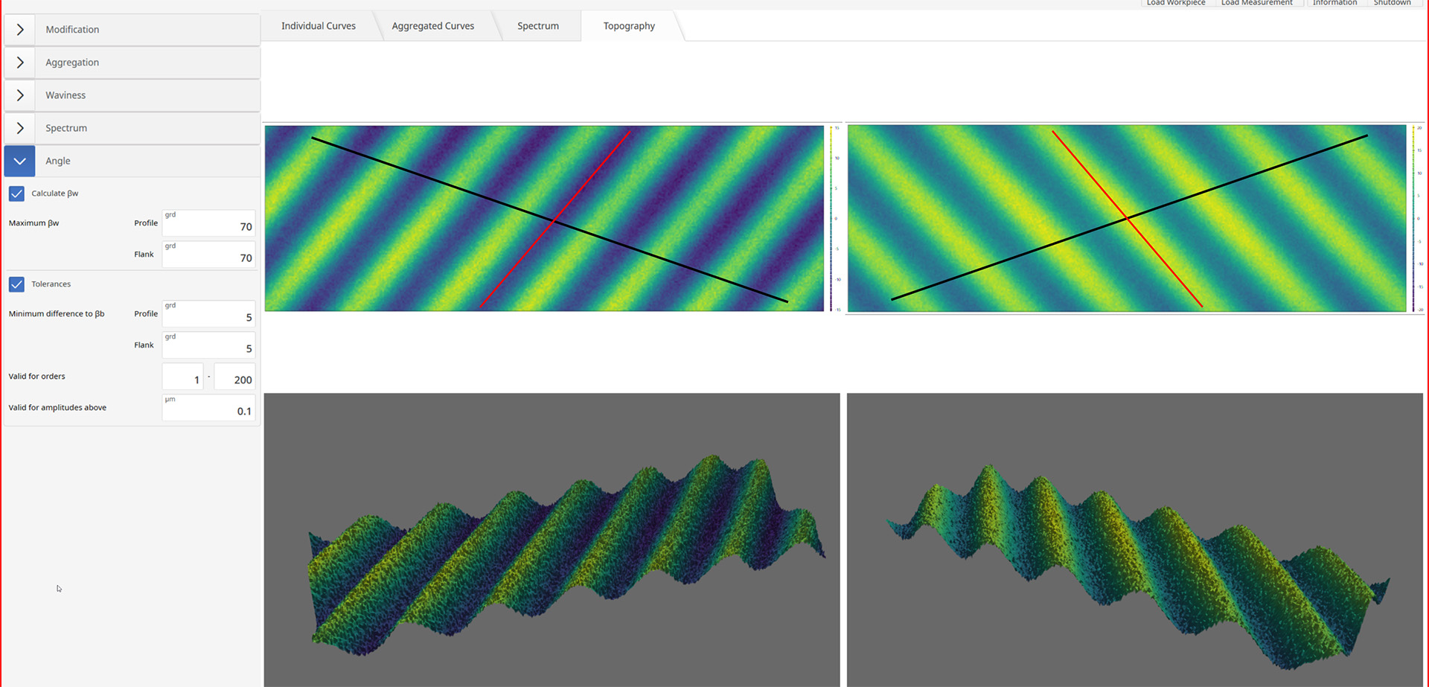This screenshot has height=687, width=1429.
Task: Switch to the Aggregated Curves tab
Action: click(x=432, y=26)
